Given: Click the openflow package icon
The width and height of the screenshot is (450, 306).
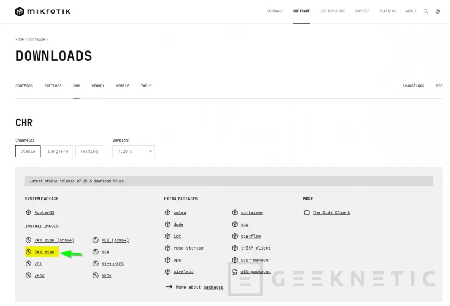Looking at the screenshot, I should 235,236.
